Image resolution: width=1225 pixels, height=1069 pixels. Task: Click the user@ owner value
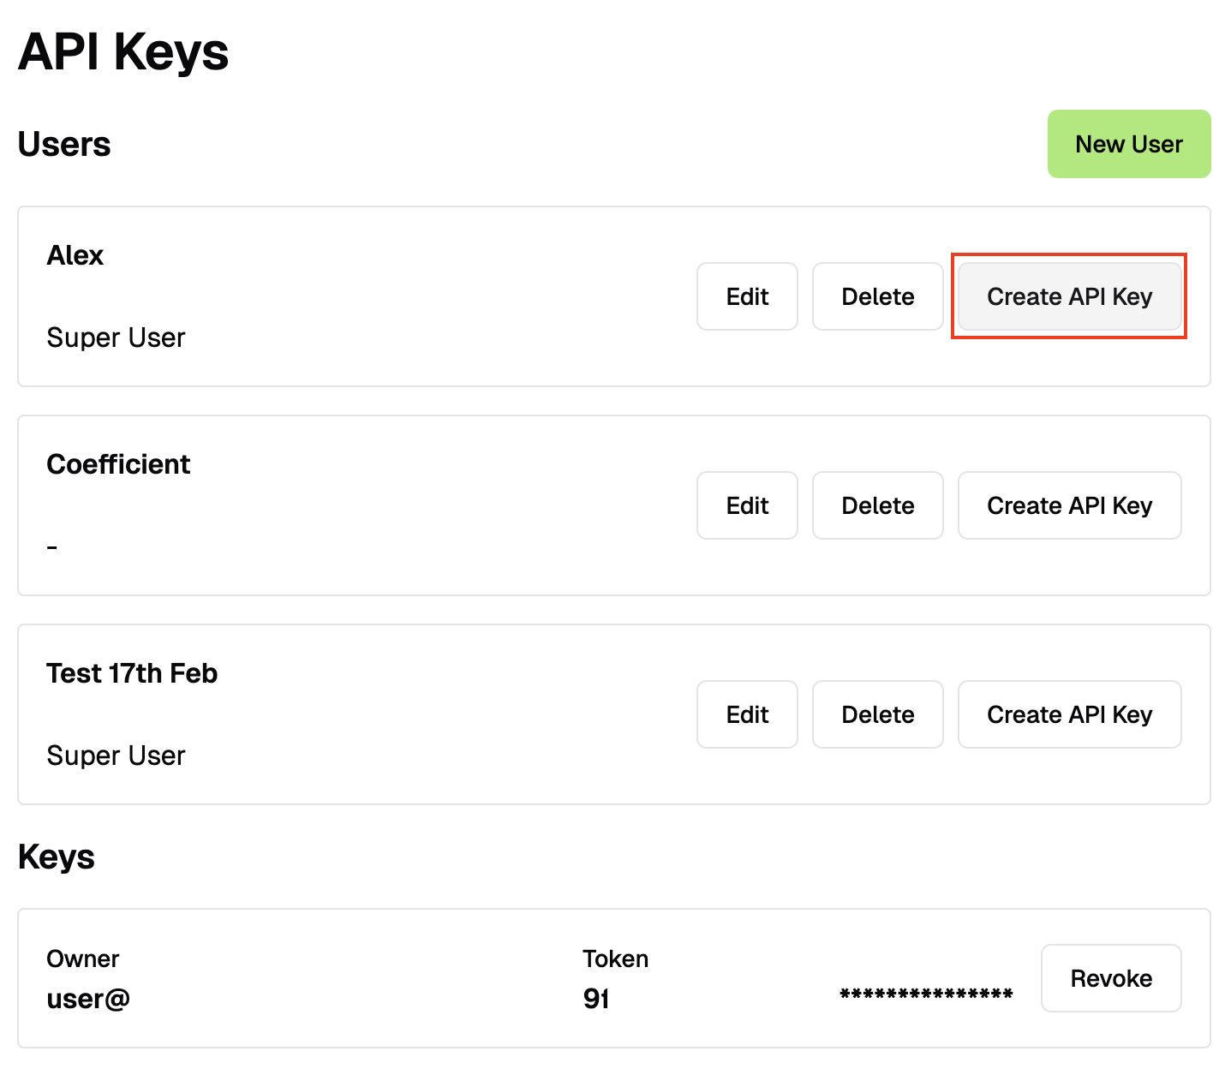tap(88, 999)
